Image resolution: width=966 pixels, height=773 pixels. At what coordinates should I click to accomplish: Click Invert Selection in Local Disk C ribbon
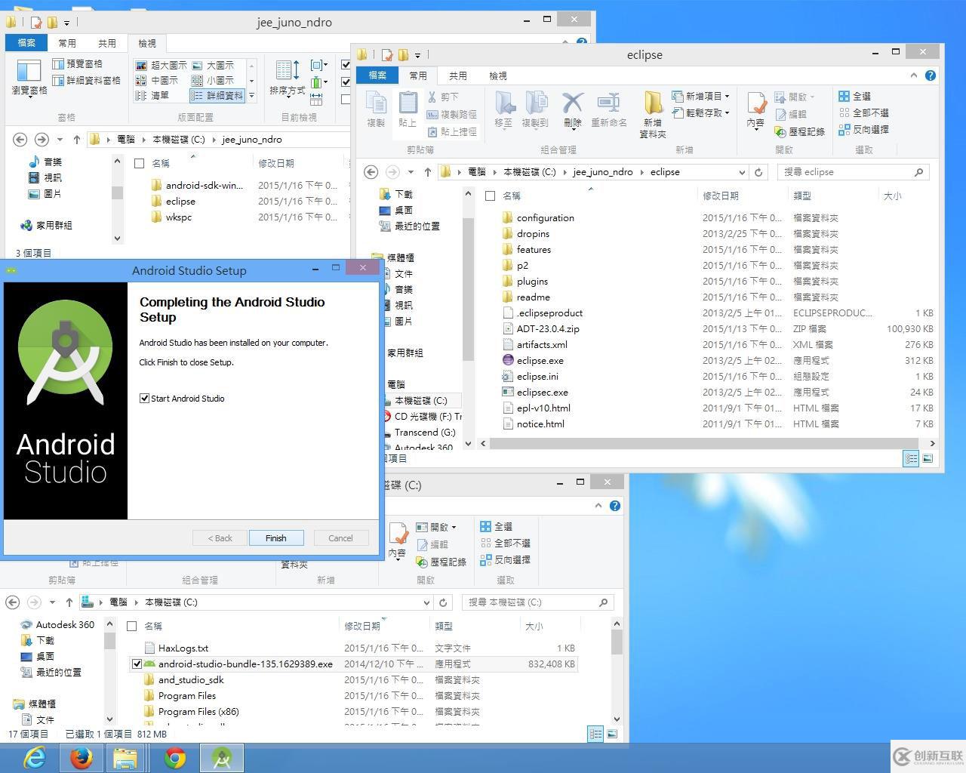pos(505,559)
